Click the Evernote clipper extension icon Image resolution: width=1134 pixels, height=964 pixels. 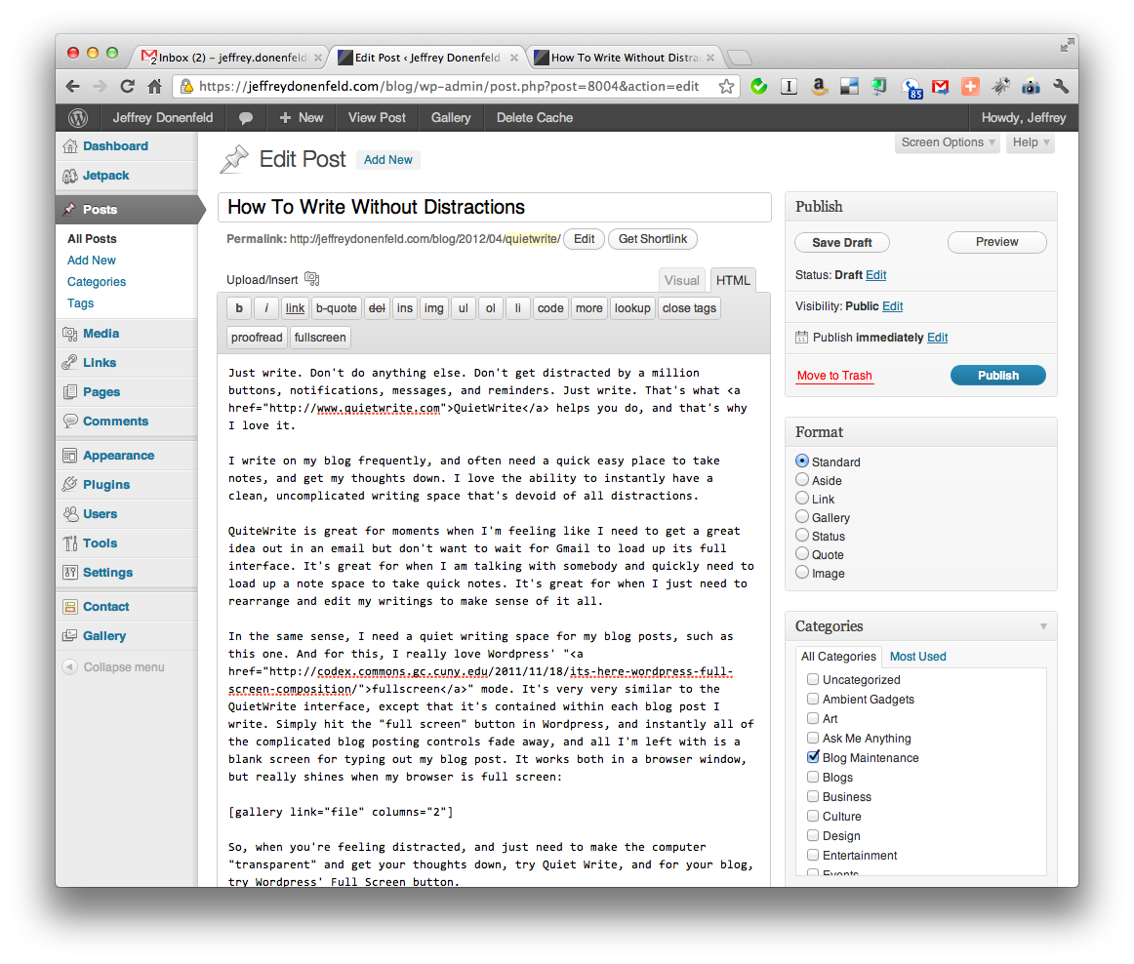[x=878, y=87]
